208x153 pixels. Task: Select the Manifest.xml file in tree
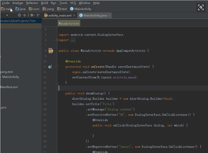pos(9,87)
